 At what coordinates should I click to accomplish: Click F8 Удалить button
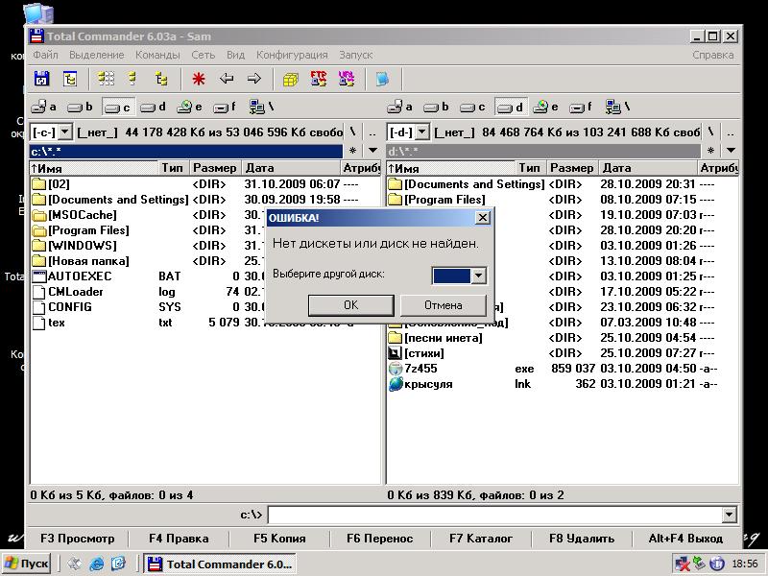tap(582, 539)
